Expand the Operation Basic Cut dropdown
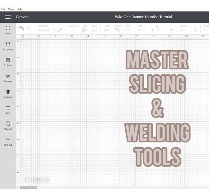The image size is (209, 196). point(47,30)
